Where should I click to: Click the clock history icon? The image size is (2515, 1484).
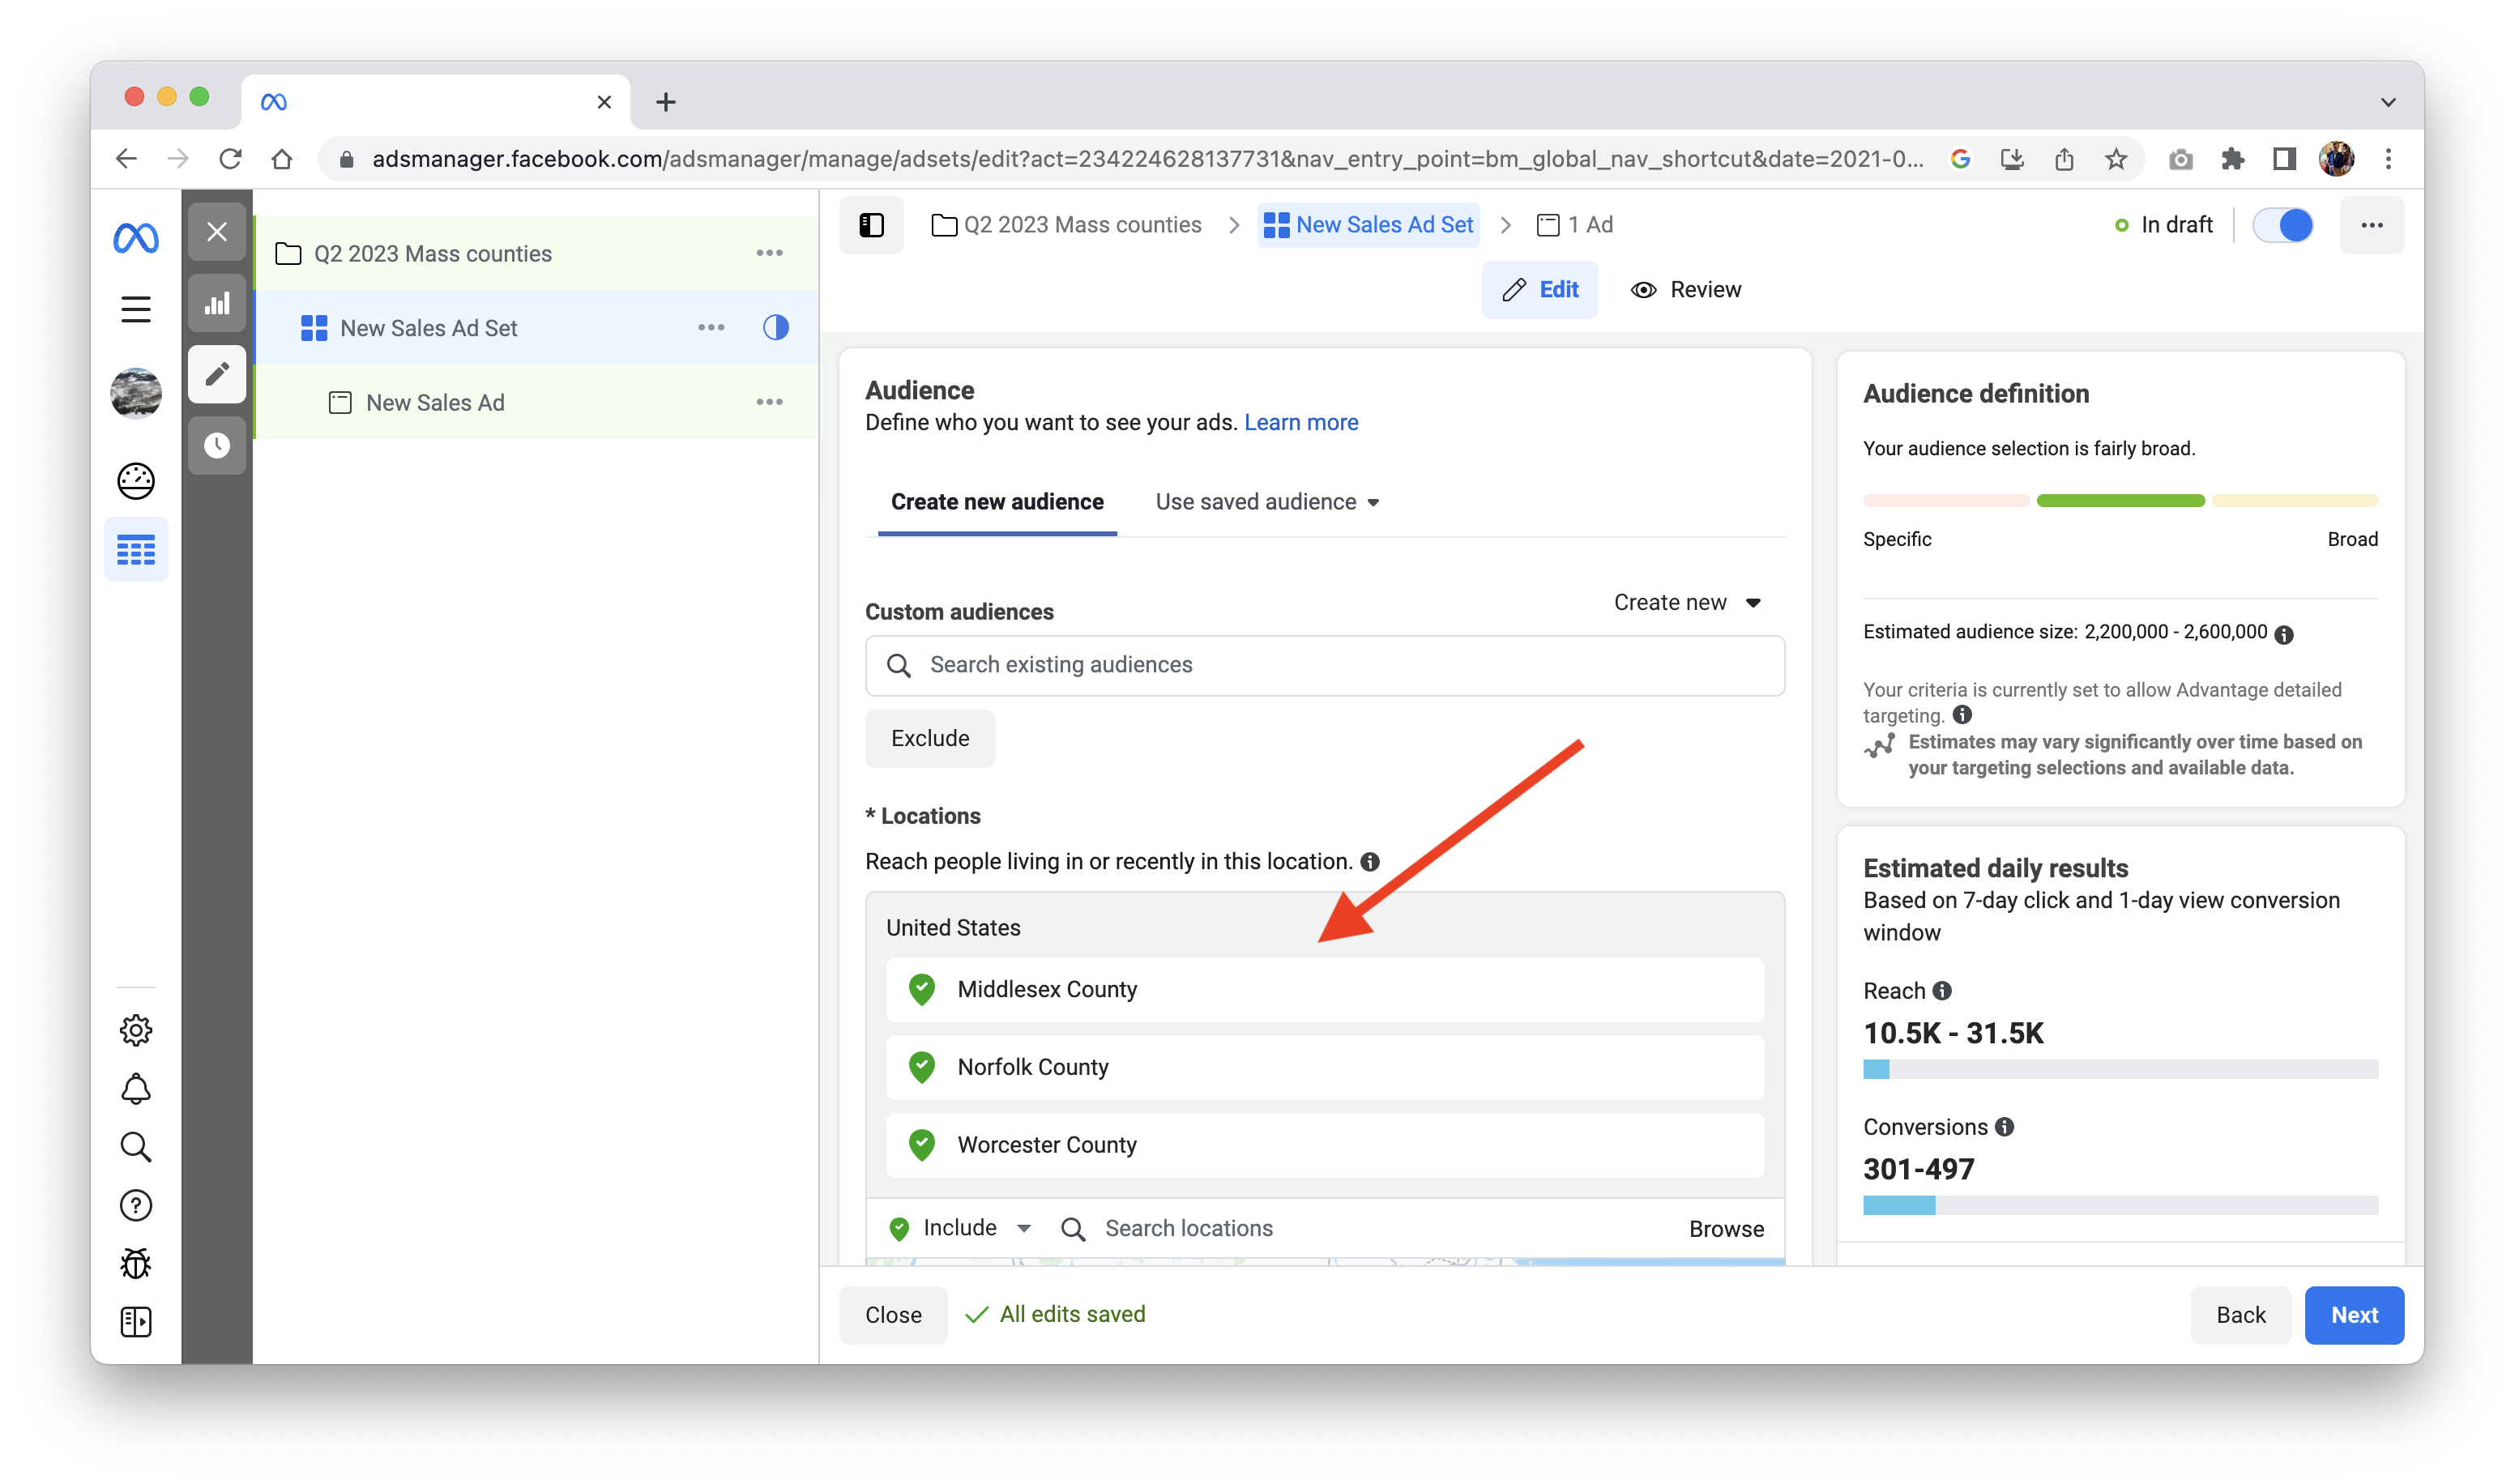pos(217,445)
